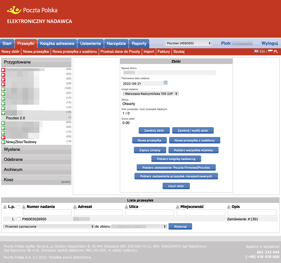
Task: Focus the Numer nadania filter box
Action: click(47, 212)
